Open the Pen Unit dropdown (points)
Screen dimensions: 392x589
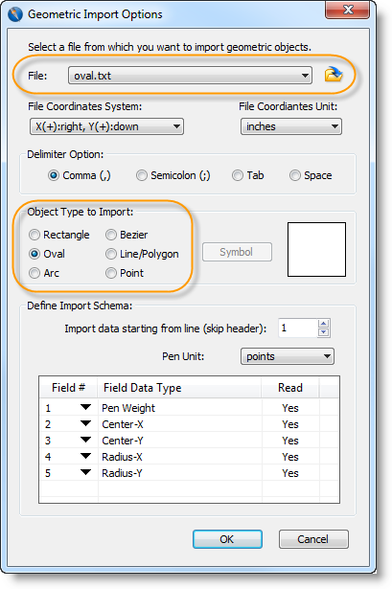coord(288,356)
